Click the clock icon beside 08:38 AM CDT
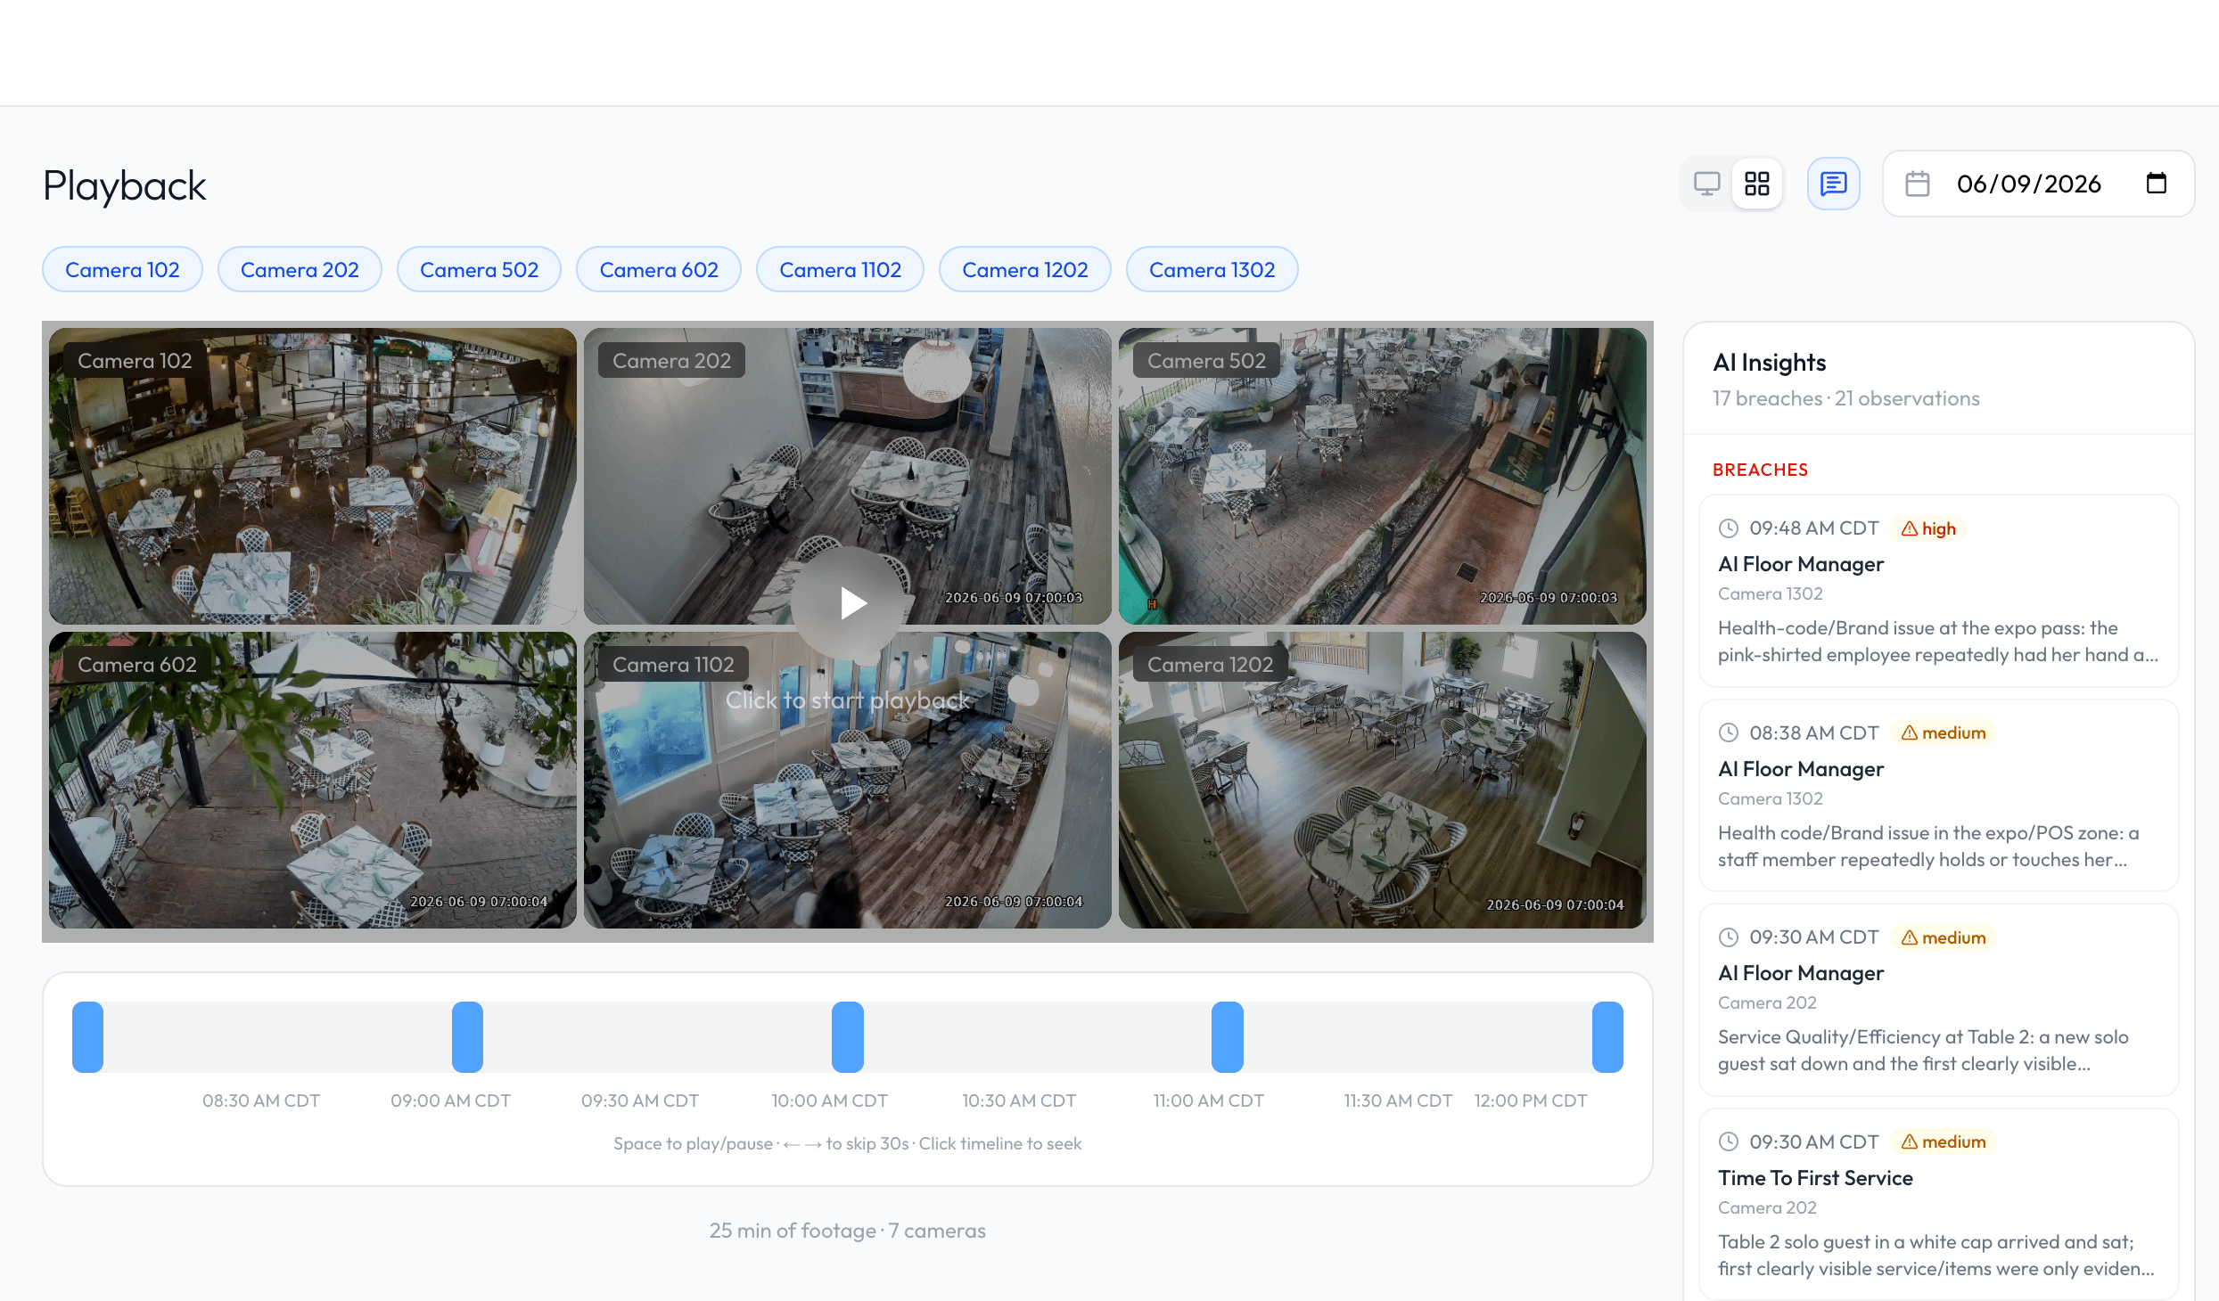Image resolution: width=2219 pixels, height=1301 pixels. [1728, 732]
